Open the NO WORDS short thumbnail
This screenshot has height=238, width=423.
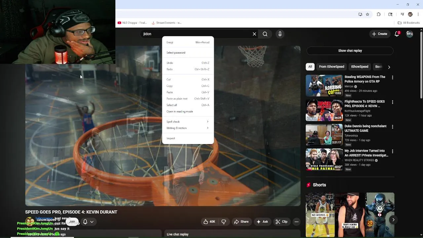pos(320,215)
